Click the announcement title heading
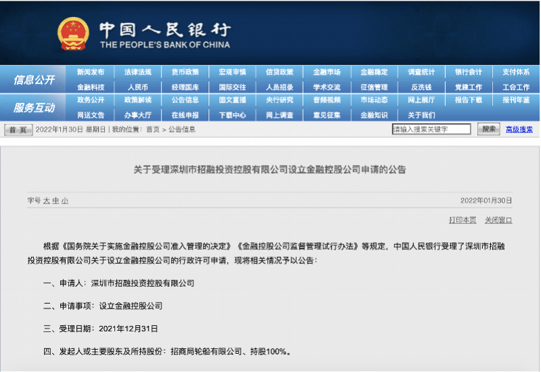 (270, 170)
